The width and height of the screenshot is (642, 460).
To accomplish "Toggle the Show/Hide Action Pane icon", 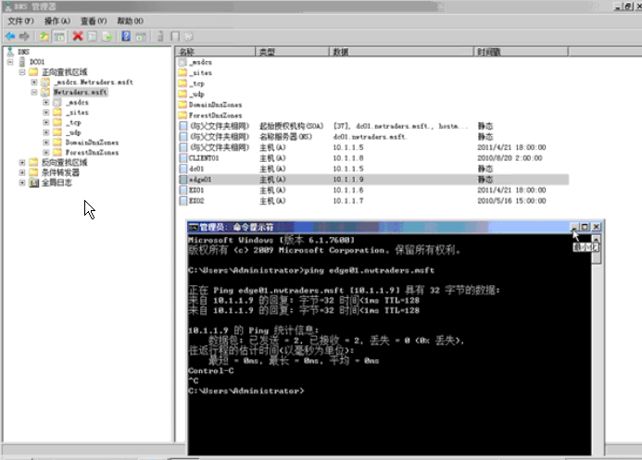I will (141, 36).
